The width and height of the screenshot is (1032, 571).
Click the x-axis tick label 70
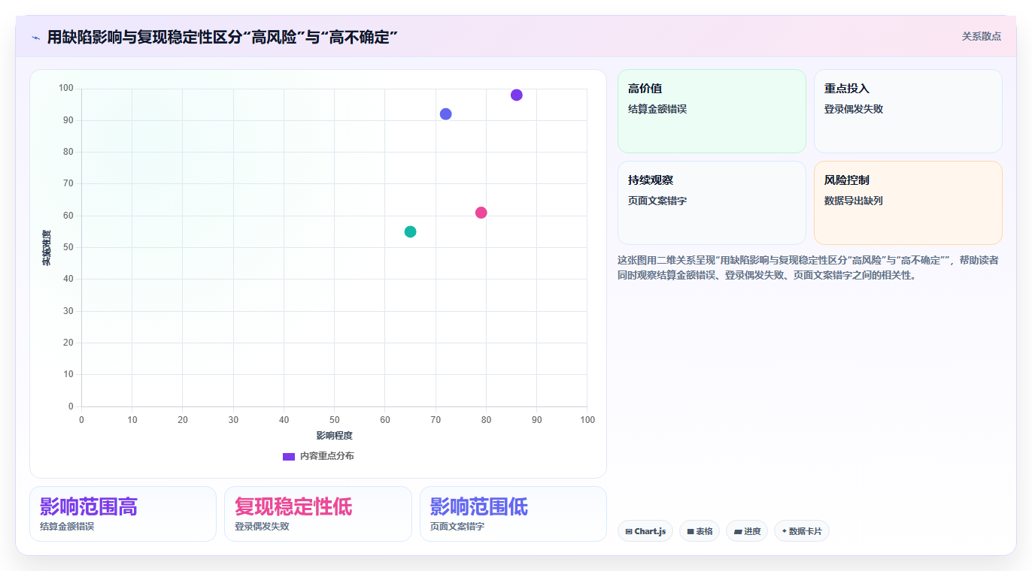coord(435,419)
